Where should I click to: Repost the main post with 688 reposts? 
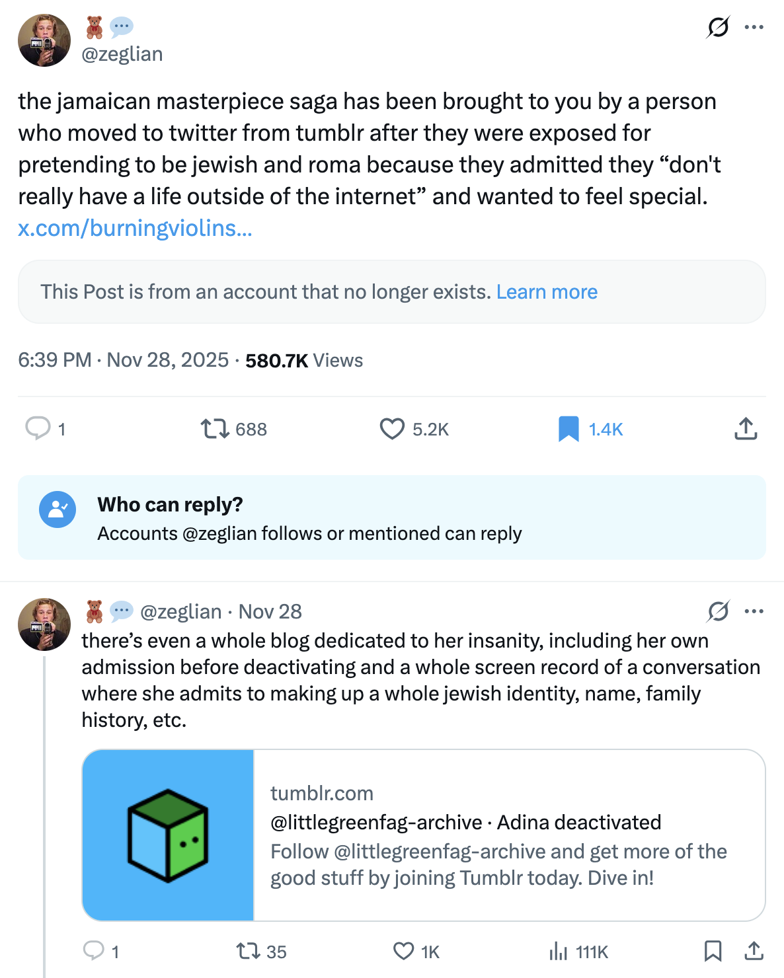(x=215, y=429)
